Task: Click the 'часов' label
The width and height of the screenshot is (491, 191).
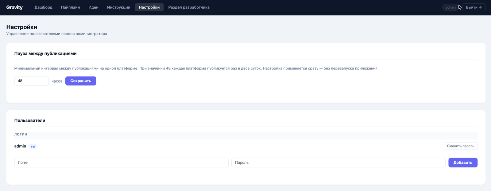Action: pyautogui.click(x=57, y=81)
